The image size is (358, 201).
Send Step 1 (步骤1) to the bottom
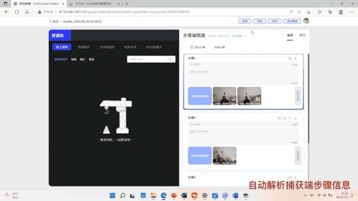pos(295,59)
